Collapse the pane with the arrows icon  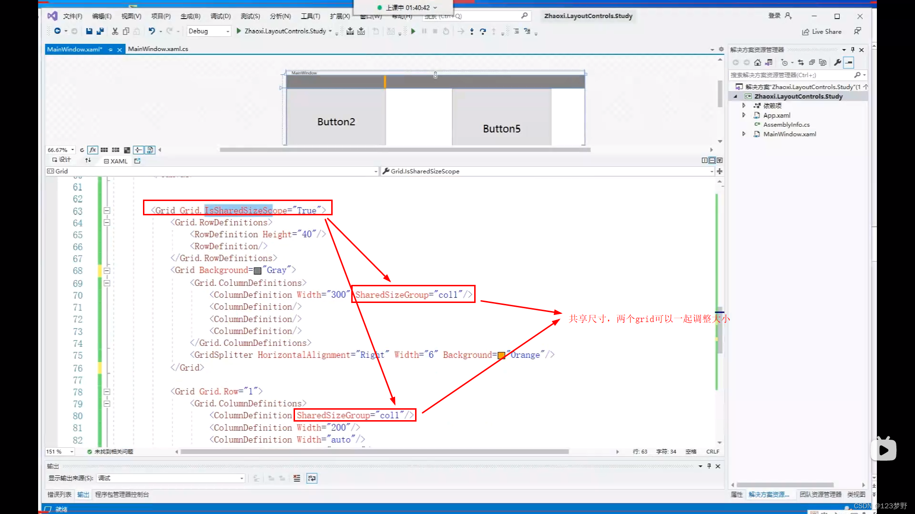tap(720, 161)
